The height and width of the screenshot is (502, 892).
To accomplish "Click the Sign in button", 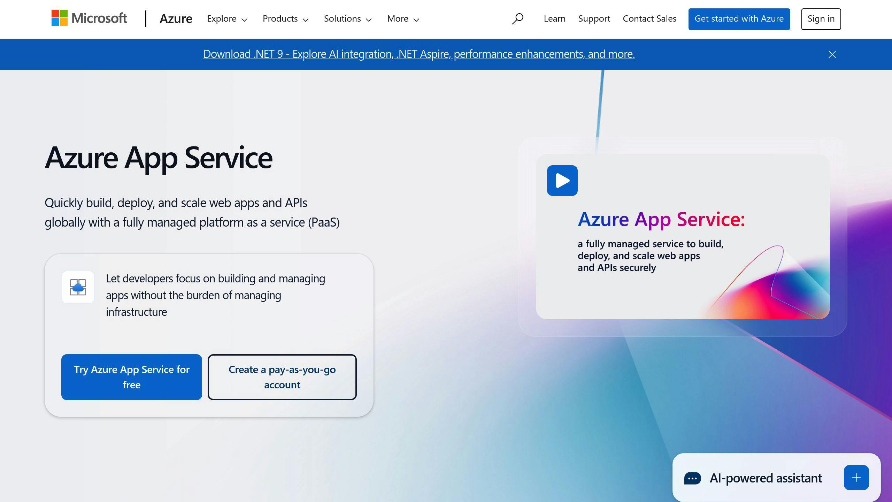I will [821, 19].
